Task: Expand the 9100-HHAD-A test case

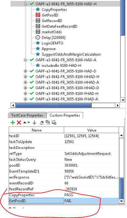Action: coord(25,82)
